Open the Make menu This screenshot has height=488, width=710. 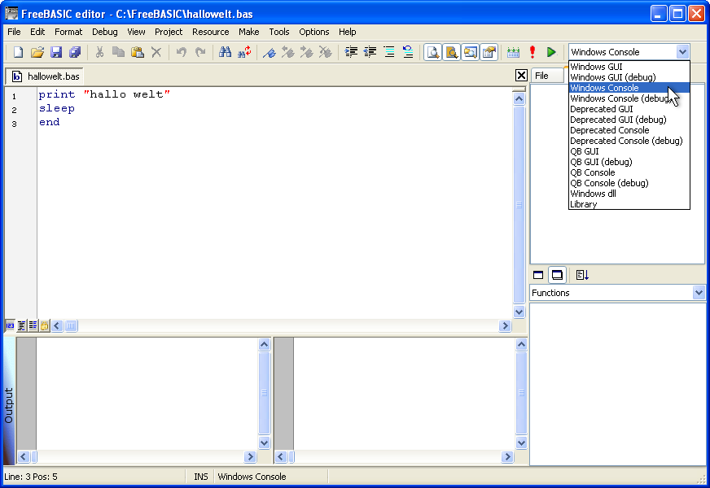pos(248,32)
